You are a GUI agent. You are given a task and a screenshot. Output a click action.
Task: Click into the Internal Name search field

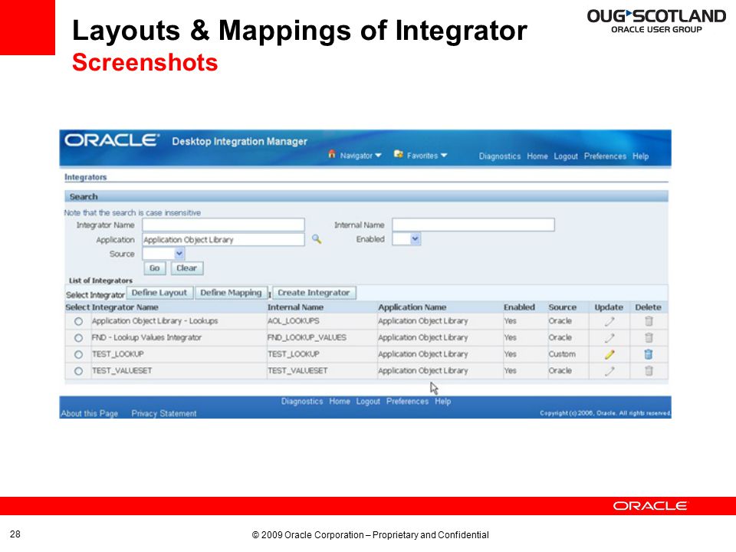point(473,225)
